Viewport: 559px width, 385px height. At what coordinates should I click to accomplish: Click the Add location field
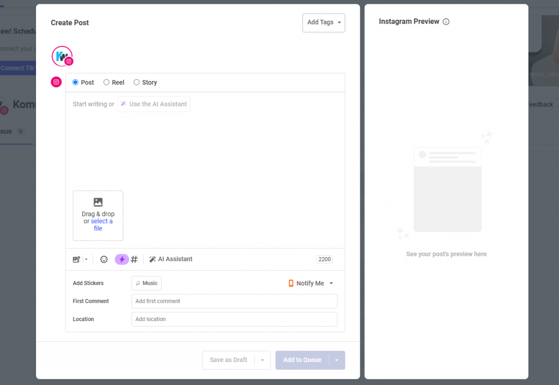coord(234,319)
